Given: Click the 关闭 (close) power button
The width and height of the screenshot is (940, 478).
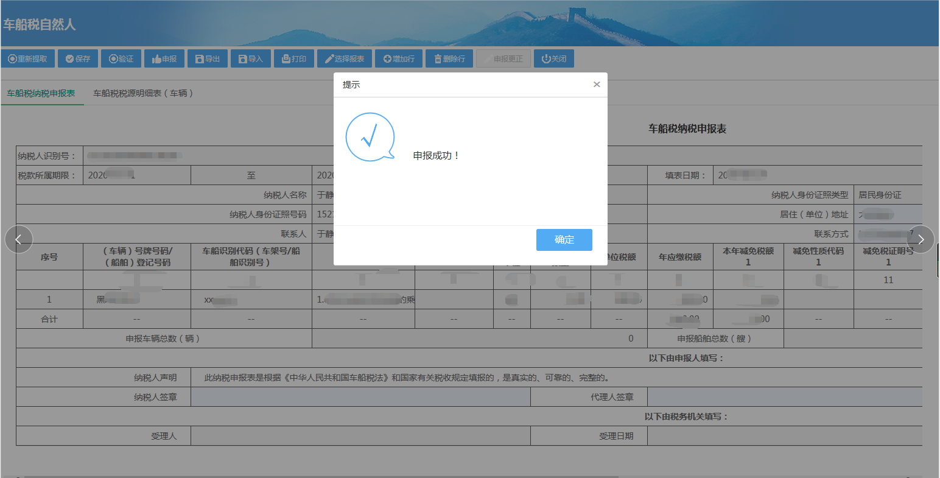Looking at the screenshot, I should pyautogui.click(x=554, y=59).
